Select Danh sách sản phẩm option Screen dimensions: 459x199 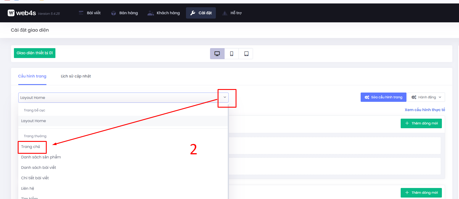click(x=41, y=157)
